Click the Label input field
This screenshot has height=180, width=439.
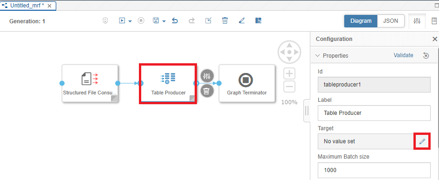[374, 113]
